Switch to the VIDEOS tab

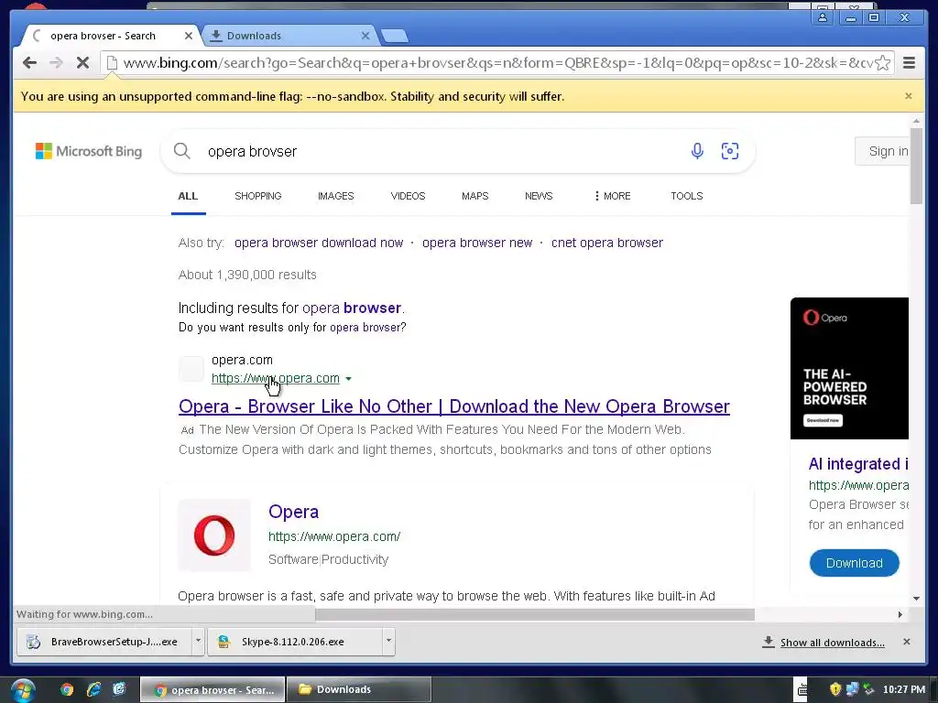(408, 196)
